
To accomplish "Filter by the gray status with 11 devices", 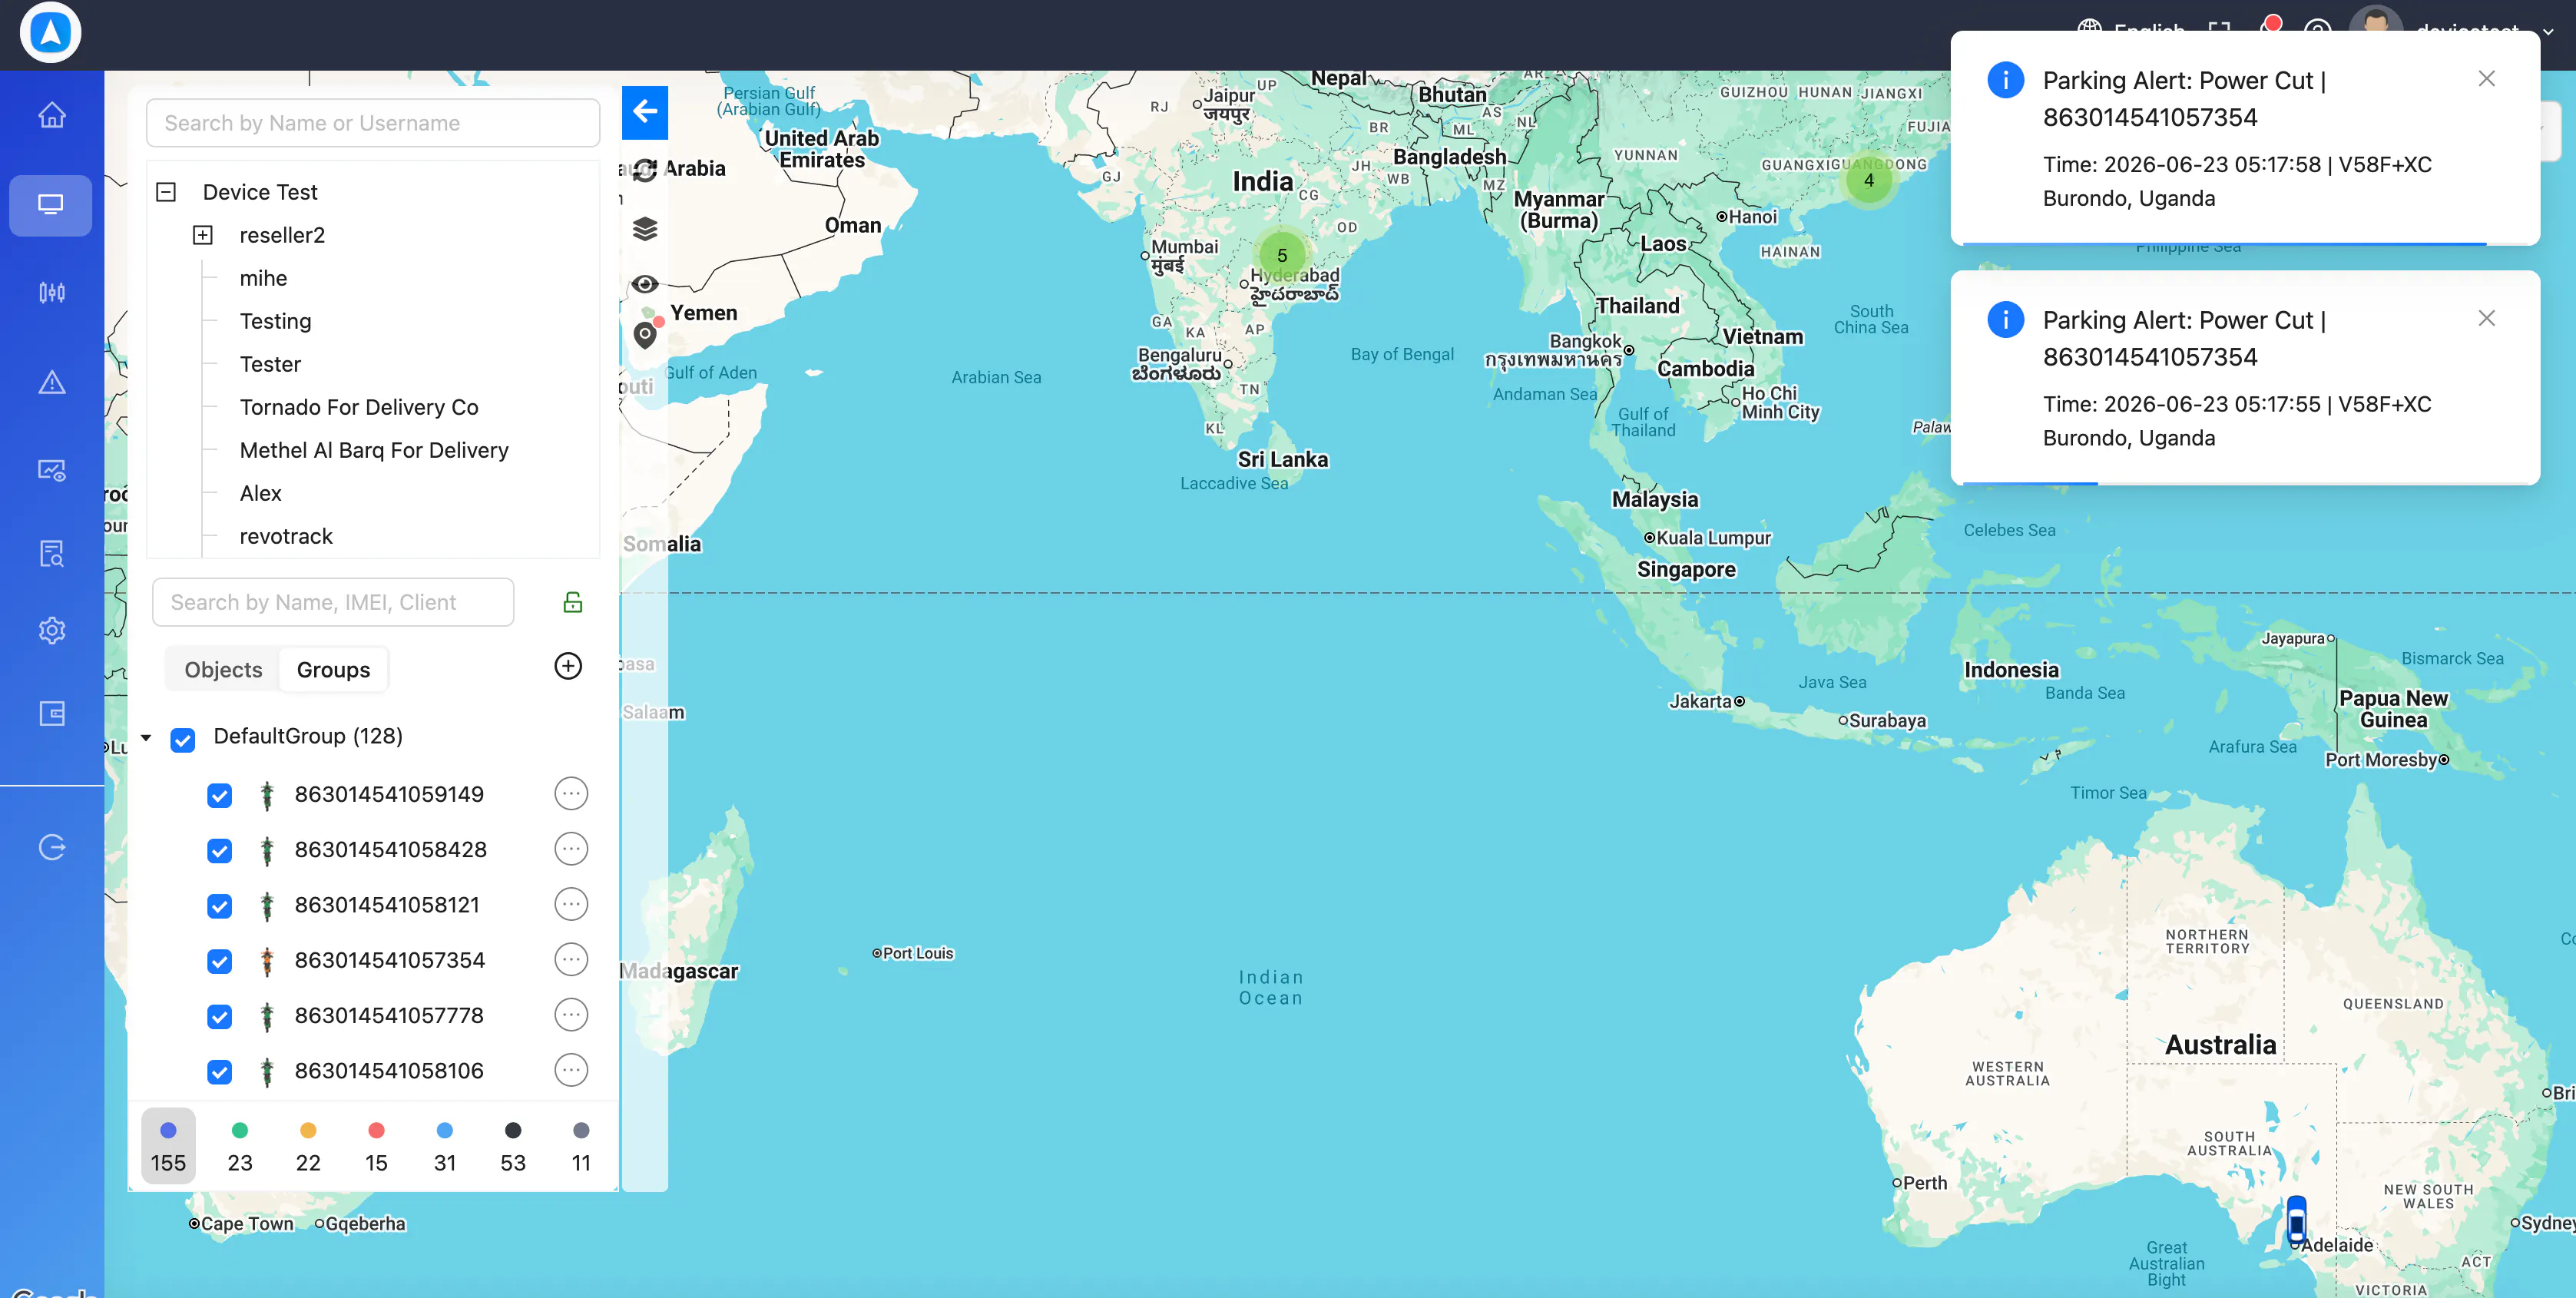I will click(x=581, y=1146).
